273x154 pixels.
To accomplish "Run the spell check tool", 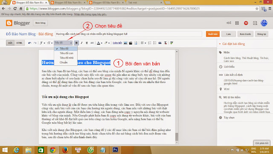I will coord(171,43).
